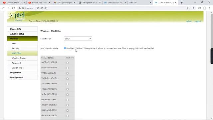The height and width of the screenshot is (120, 213).
Task: Open Management menu
Action: [22, 77]
